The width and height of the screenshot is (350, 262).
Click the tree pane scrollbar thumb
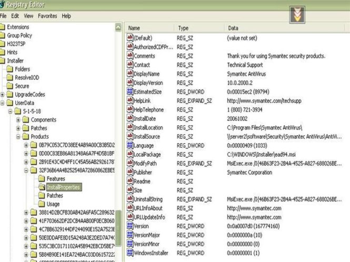[x=118, y=228]
